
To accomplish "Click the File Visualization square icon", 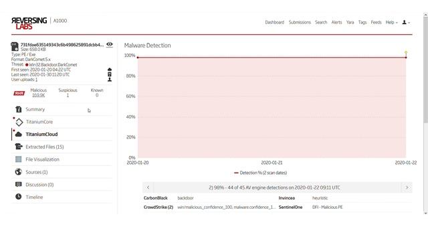I will [18, 159].
